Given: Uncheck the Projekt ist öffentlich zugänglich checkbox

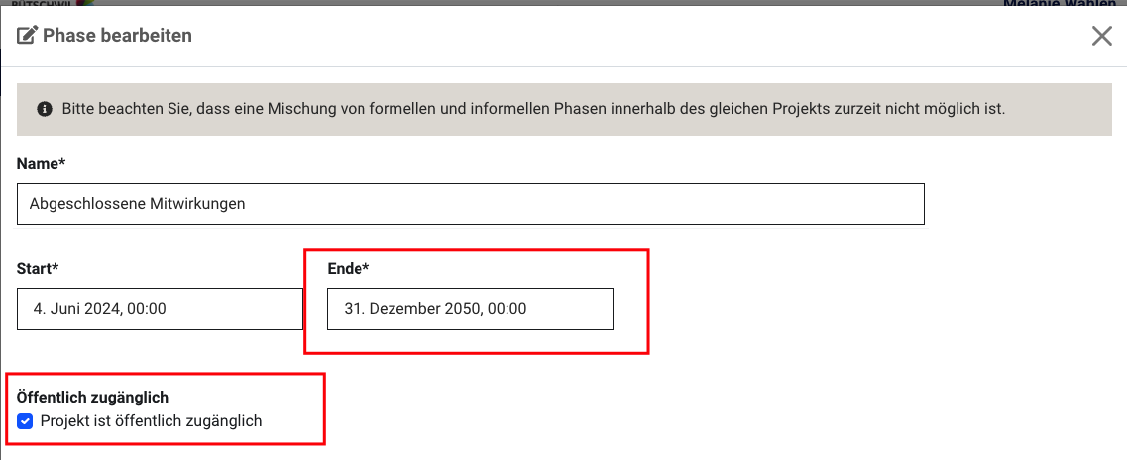Looking at the screenshot, I should coord(25,421).
